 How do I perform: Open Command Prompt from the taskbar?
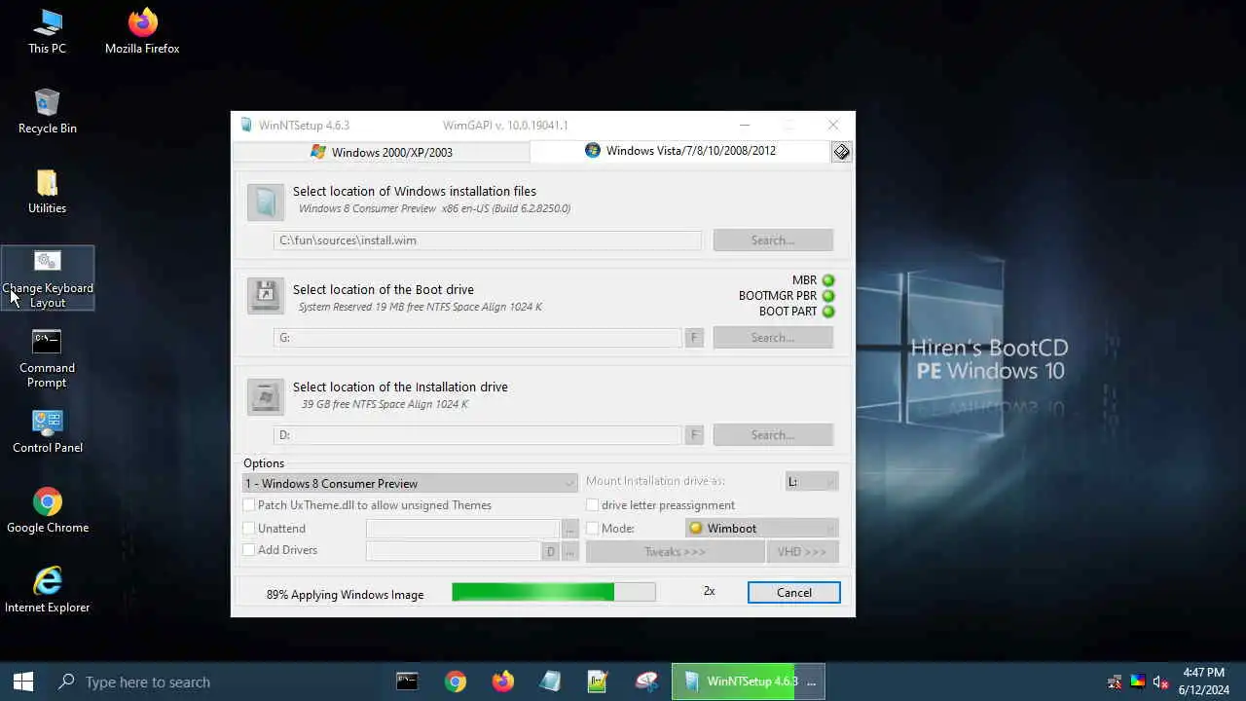pos(407,682)
